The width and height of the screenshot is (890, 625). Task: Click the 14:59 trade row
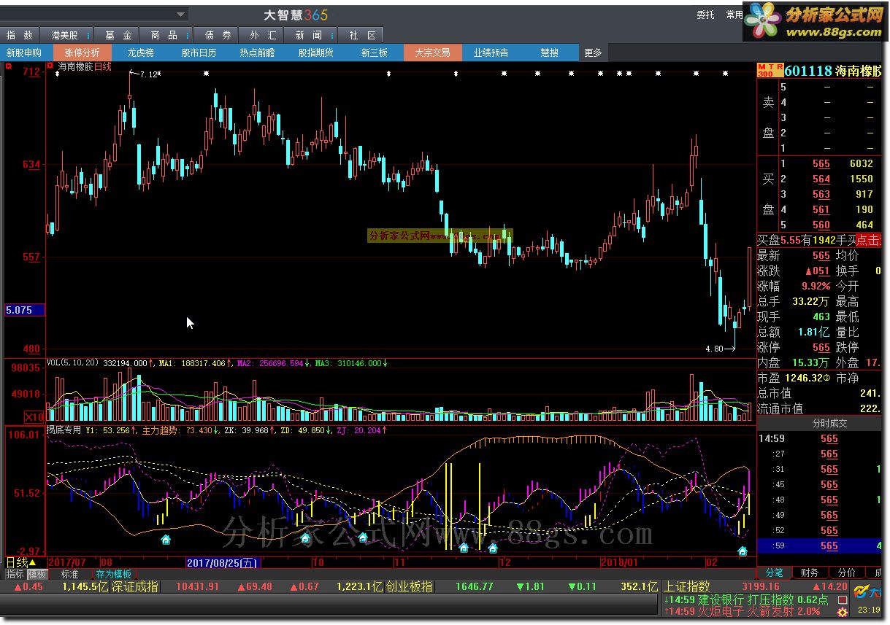coord(820,438)
